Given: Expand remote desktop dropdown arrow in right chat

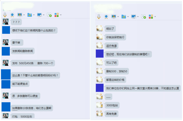Looking at the screenshot, I should tap(138, 17).
